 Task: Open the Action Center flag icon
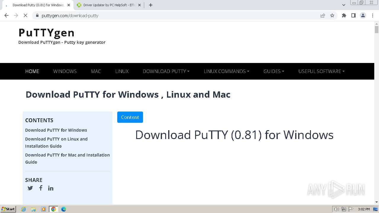(x=351, y=209)
